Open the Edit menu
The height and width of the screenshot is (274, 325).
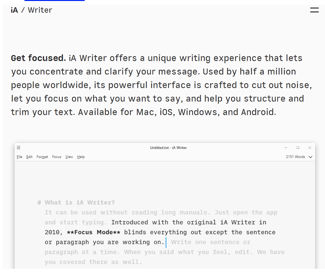tap(29, 157)
